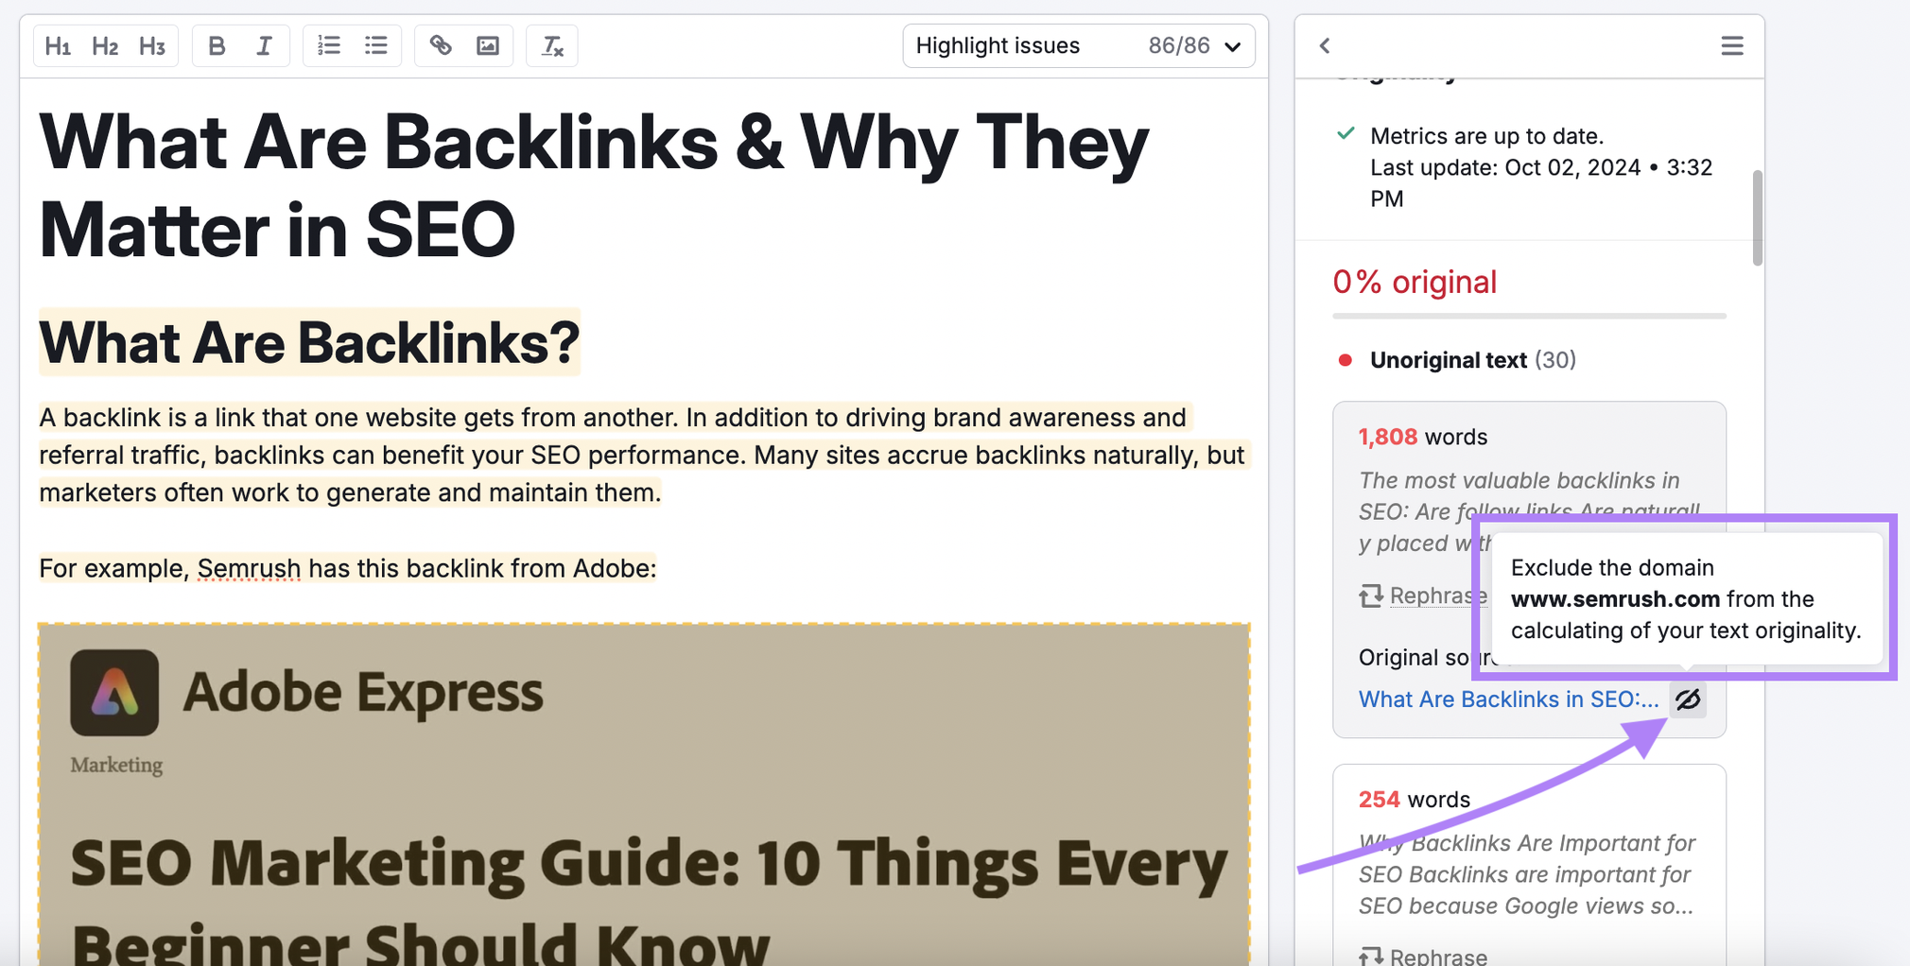
Task: Exclude www.semrush.com from originality calculation
Action: (1689, 699)
